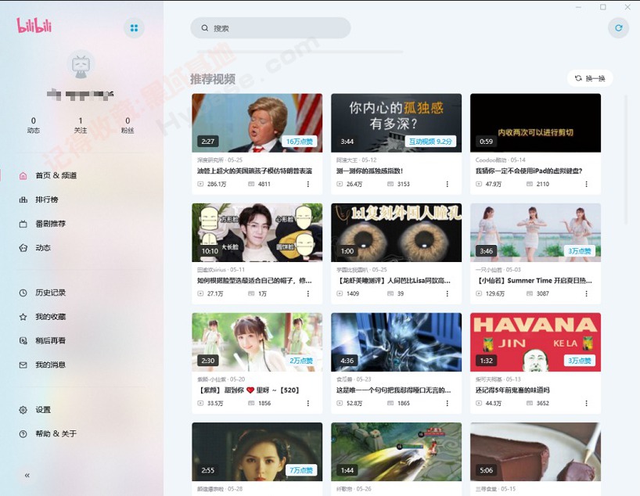Click 0 粉丝 followers stat
Viewport: 640px width, 496px height.
[x=128, y=125]
